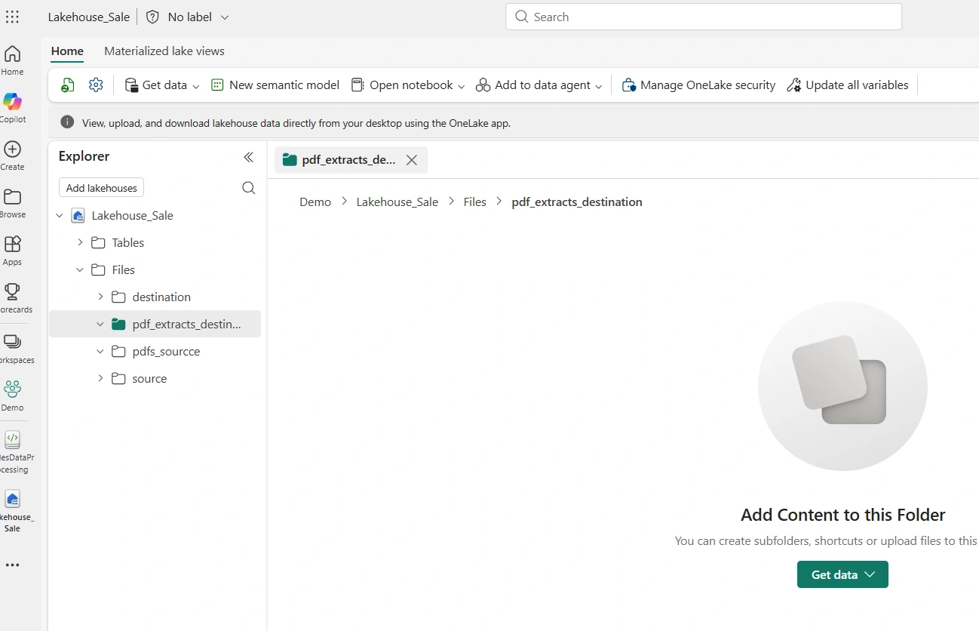The width and height of the screenshot is (979, 631).
Task: Select Lakehouse_Sale root in Explorer tree
Action: pos(133,216)
